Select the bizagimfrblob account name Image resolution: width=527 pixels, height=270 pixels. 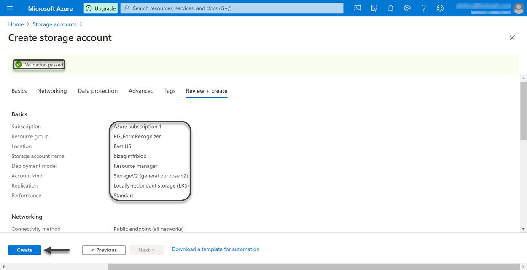pos(130,156)
